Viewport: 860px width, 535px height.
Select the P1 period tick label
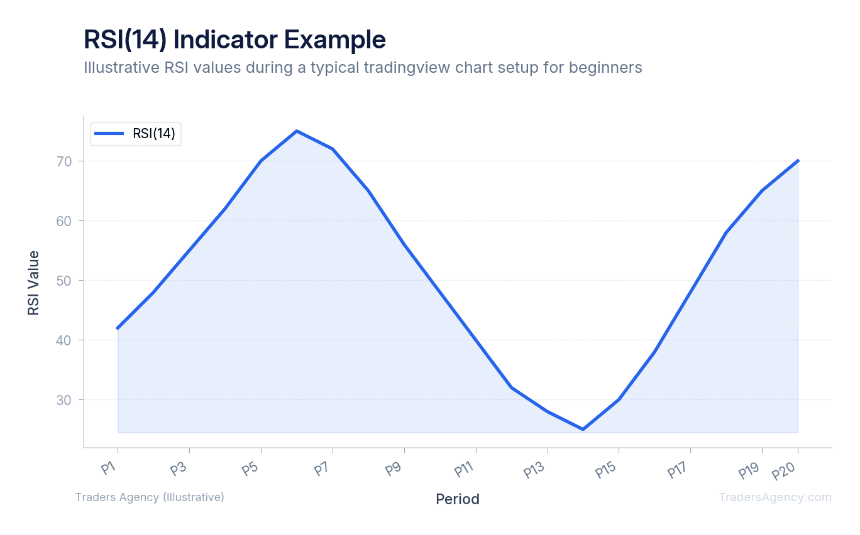pyautogui.click(x=110, y=467)
